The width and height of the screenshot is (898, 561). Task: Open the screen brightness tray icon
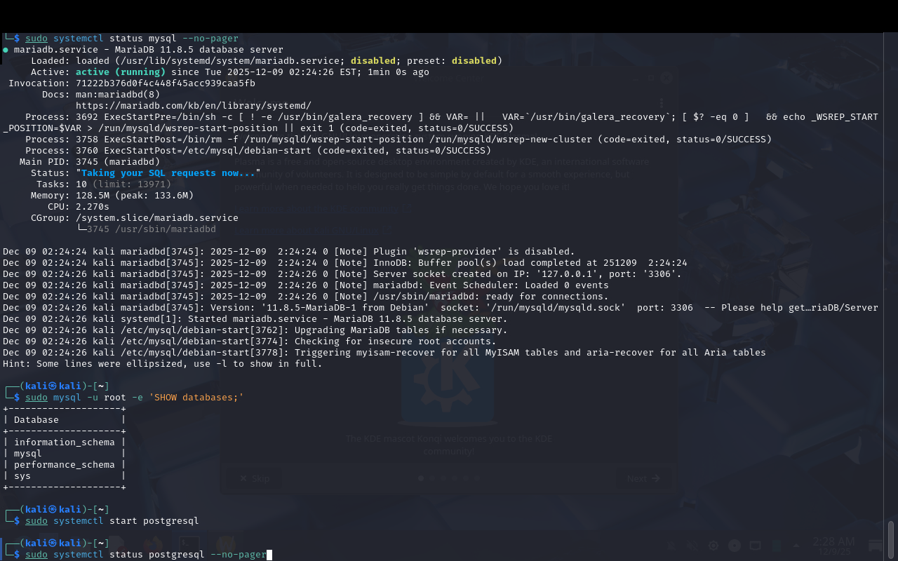(713, 546)
